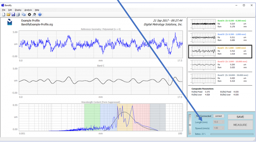Click 'Band A (S: 0.100 - 0.300 mm)' label
Screen dimensions: 256x142
coord(231,21)
